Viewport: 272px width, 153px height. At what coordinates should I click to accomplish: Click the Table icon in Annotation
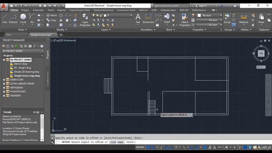click(x=157, y=25)
